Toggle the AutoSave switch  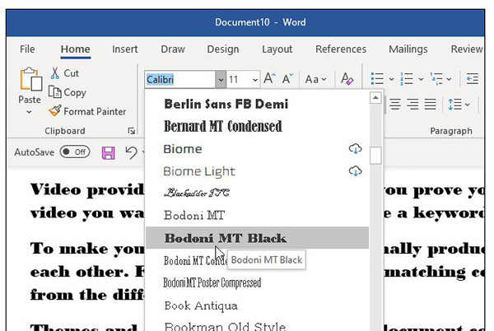(75, 152)
